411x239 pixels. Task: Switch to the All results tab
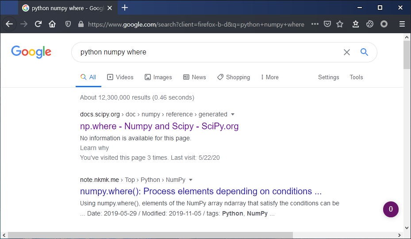click(88, 77)
